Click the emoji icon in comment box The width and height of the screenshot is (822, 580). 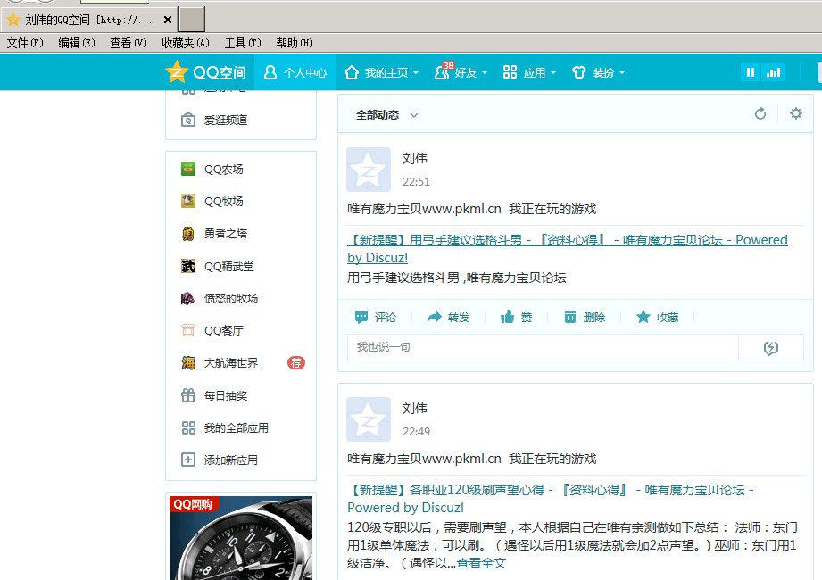tap(771, 347)
